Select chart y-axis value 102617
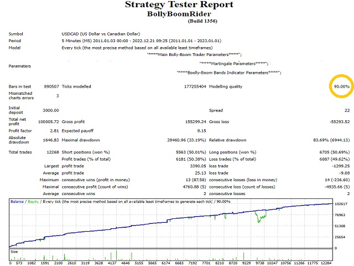 point(341,204)
